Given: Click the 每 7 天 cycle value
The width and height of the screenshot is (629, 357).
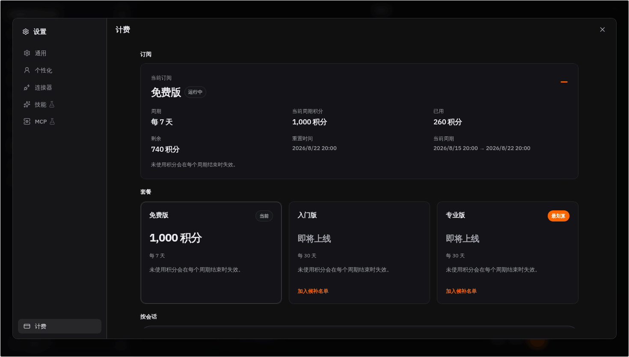Looking at the screenshot, I should pyautogui.click(x=162, y=122).
